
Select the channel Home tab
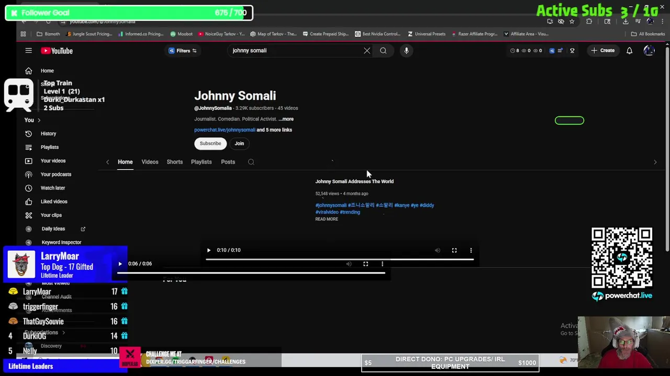coord(125,162)
